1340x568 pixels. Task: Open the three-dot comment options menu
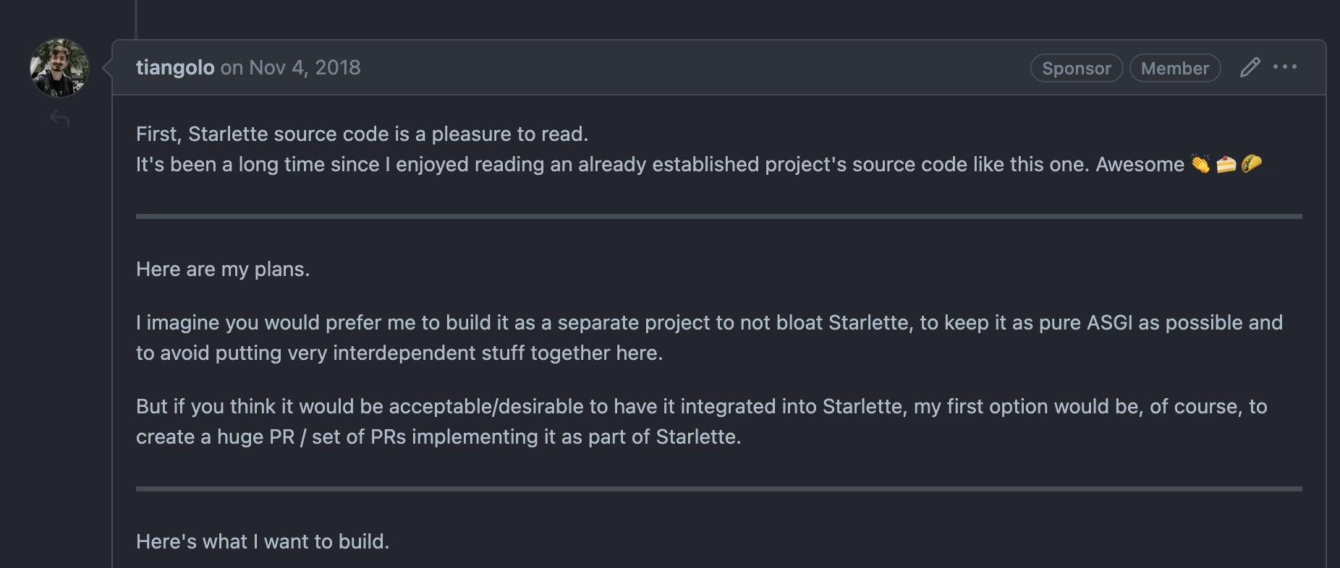point(1285,67)
